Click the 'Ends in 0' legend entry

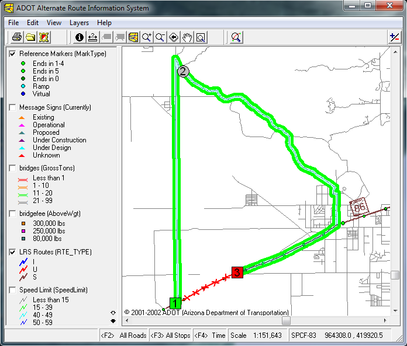point(46,79)
